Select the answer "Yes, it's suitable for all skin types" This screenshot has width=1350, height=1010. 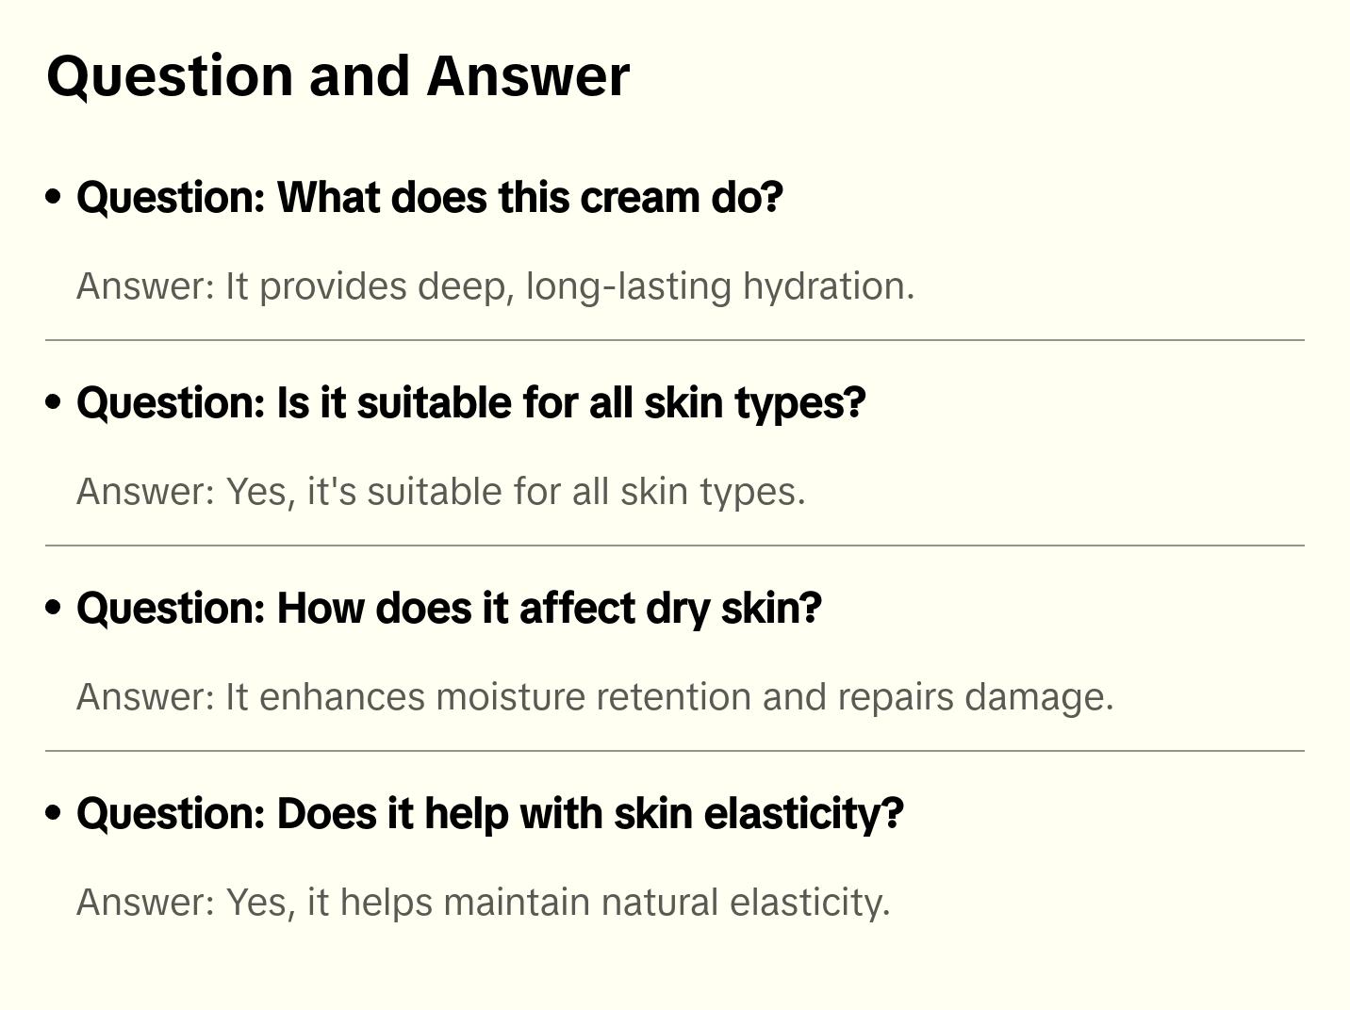(440, 492)
